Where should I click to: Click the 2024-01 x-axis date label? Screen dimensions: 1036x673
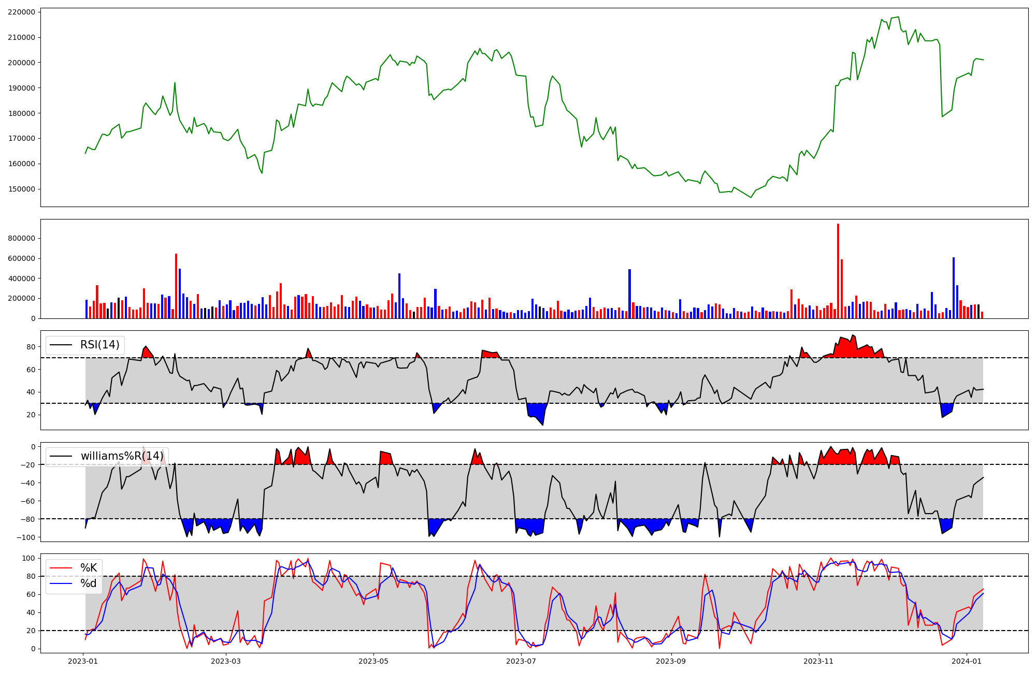pos(967,661)
